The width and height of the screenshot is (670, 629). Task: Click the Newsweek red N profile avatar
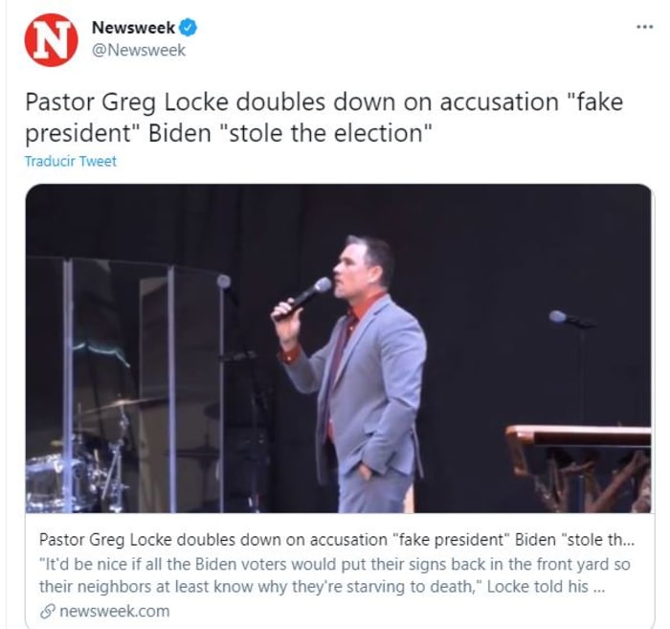(51, 39)
